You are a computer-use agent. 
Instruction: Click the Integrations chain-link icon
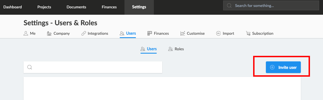tap(84, 33)
